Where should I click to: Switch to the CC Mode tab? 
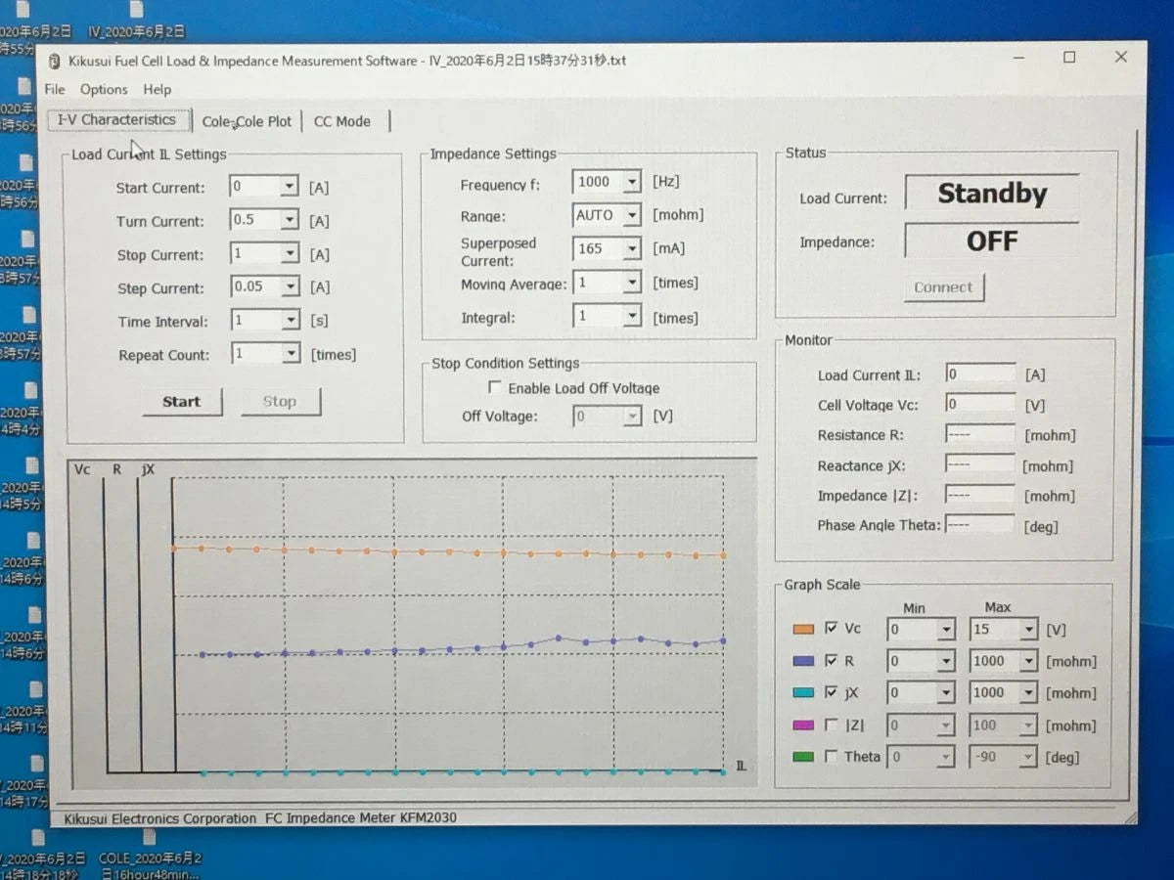click(x=342, y=121)
